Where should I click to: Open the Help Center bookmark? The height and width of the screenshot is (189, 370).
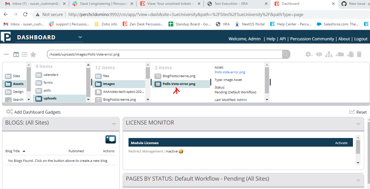pos(291,24)
